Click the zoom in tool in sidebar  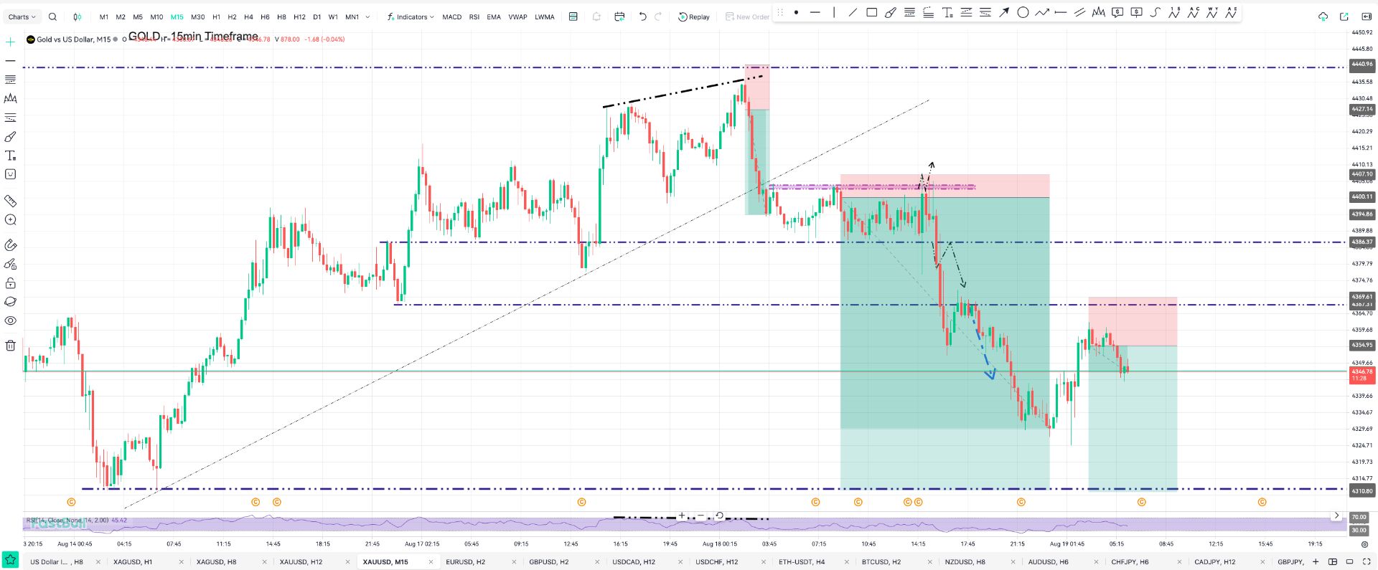[10, 220]
